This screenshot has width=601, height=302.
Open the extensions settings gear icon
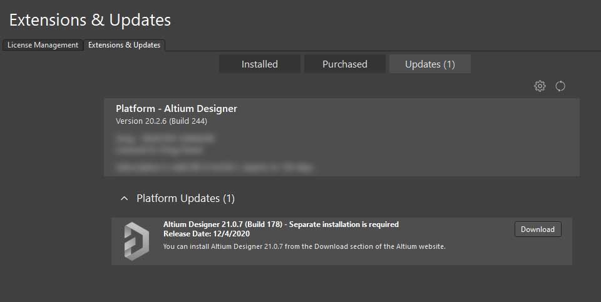click(x=540, y=86)
